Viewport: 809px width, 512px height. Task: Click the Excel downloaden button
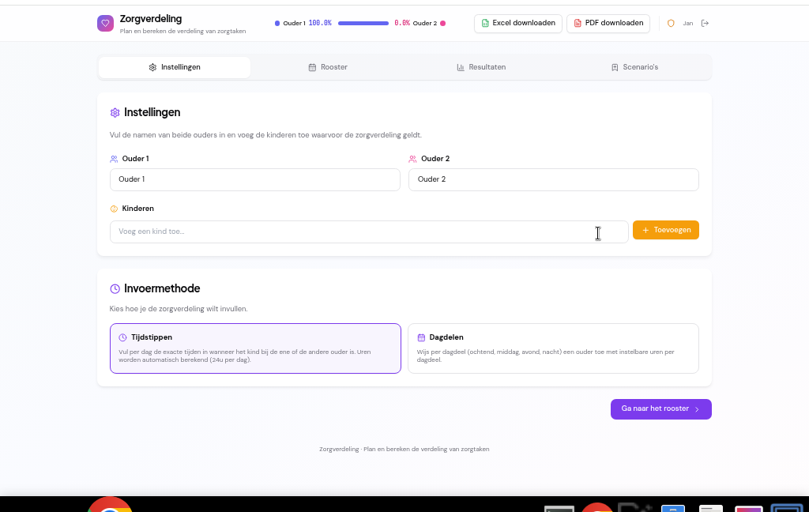[x=518, y=23]
